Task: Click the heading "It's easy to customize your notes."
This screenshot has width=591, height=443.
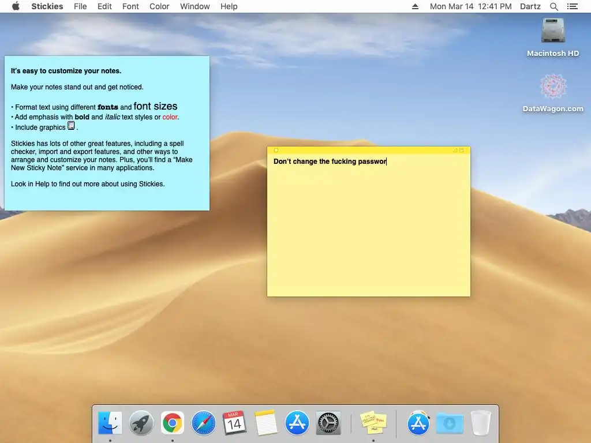Action: point(66,71)
